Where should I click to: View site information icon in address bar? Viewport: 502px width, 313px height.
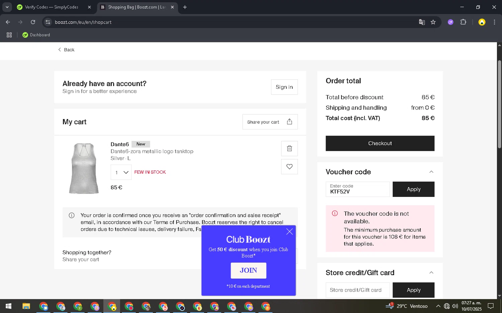[x=48, y=22]
